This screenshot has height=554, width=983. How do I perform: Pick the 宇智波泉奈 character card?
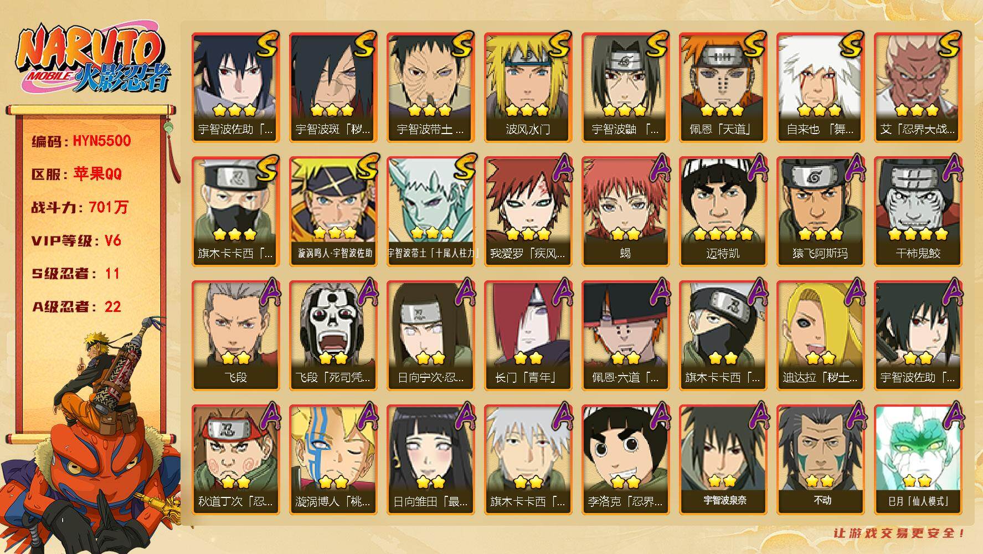[x=723, y=459]
